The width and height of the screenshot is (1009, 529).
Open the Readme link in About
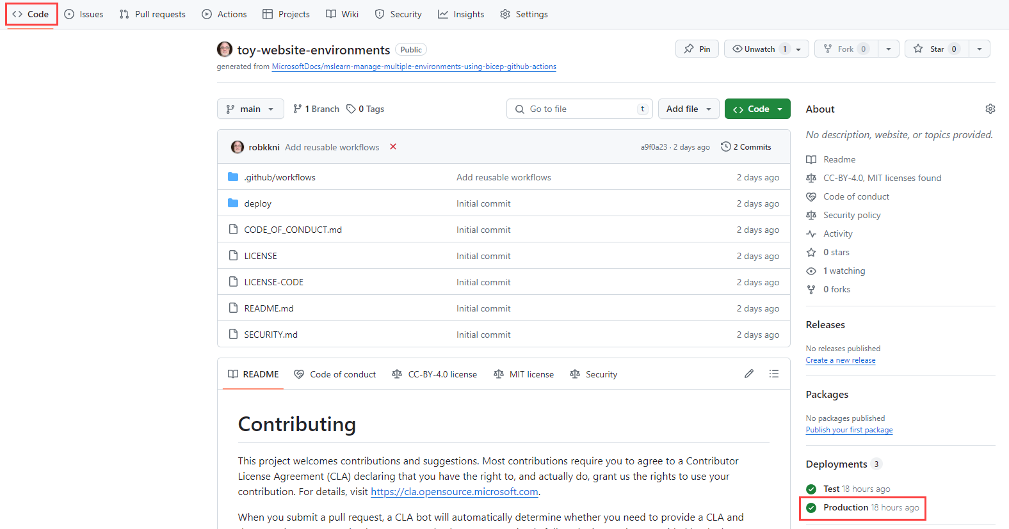(x=839, y=159)
